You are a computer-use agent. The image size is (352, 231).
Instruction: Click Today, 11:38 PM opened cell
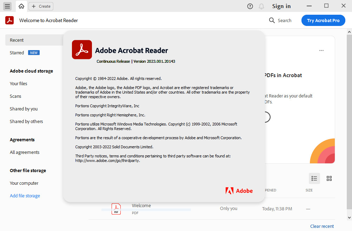[277, 209]
